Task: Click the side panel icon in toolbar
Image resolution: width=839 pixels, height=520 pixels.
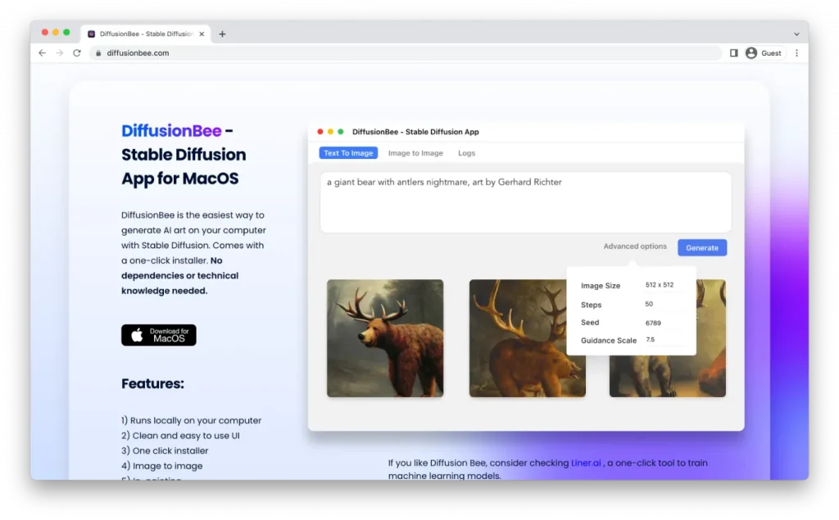Action: [x=733, y=53]
